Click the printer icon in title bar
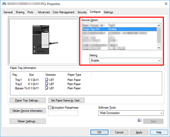Screen dimensions: 170x137 [x=4, y=4]
